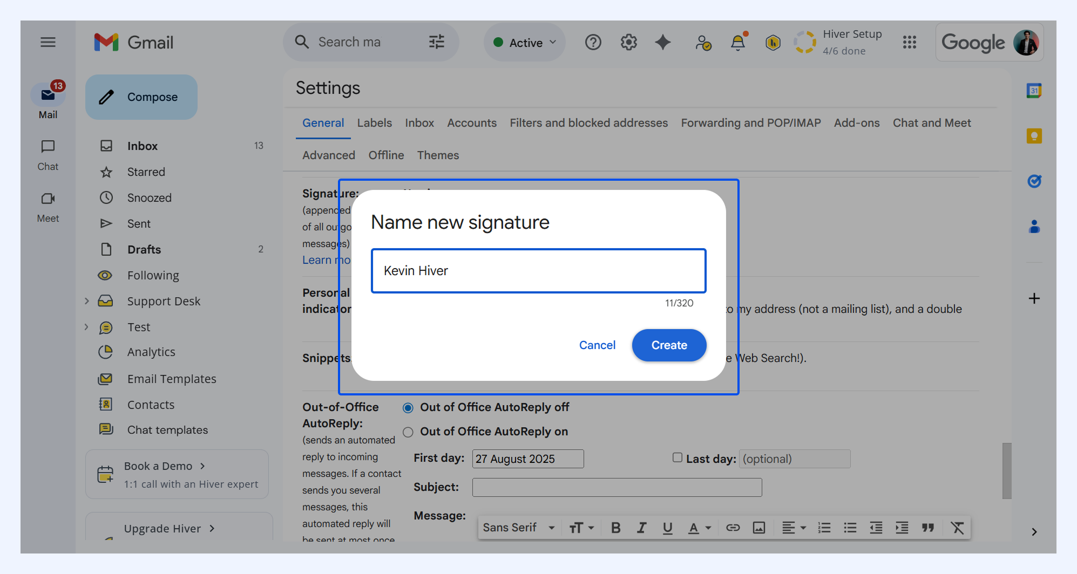Insert a link in AutoReply message
1077x574 pixels.
click(x=733, y=528)
